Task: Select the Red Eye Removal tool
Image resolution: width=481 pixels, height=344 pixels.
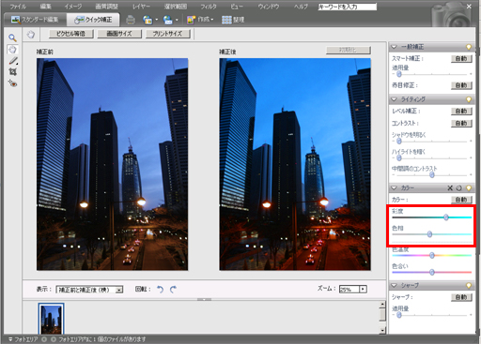Action: (12, 83)
